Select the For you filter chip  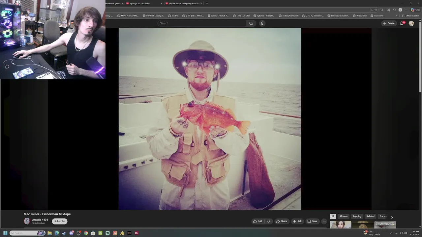pyautogui.click(x=383, y=216)
